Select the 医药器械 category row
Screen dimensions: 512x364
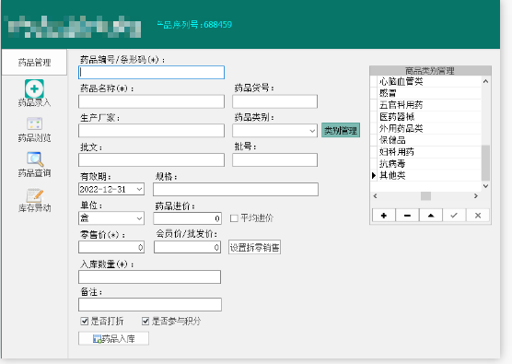tap(429, 117)
